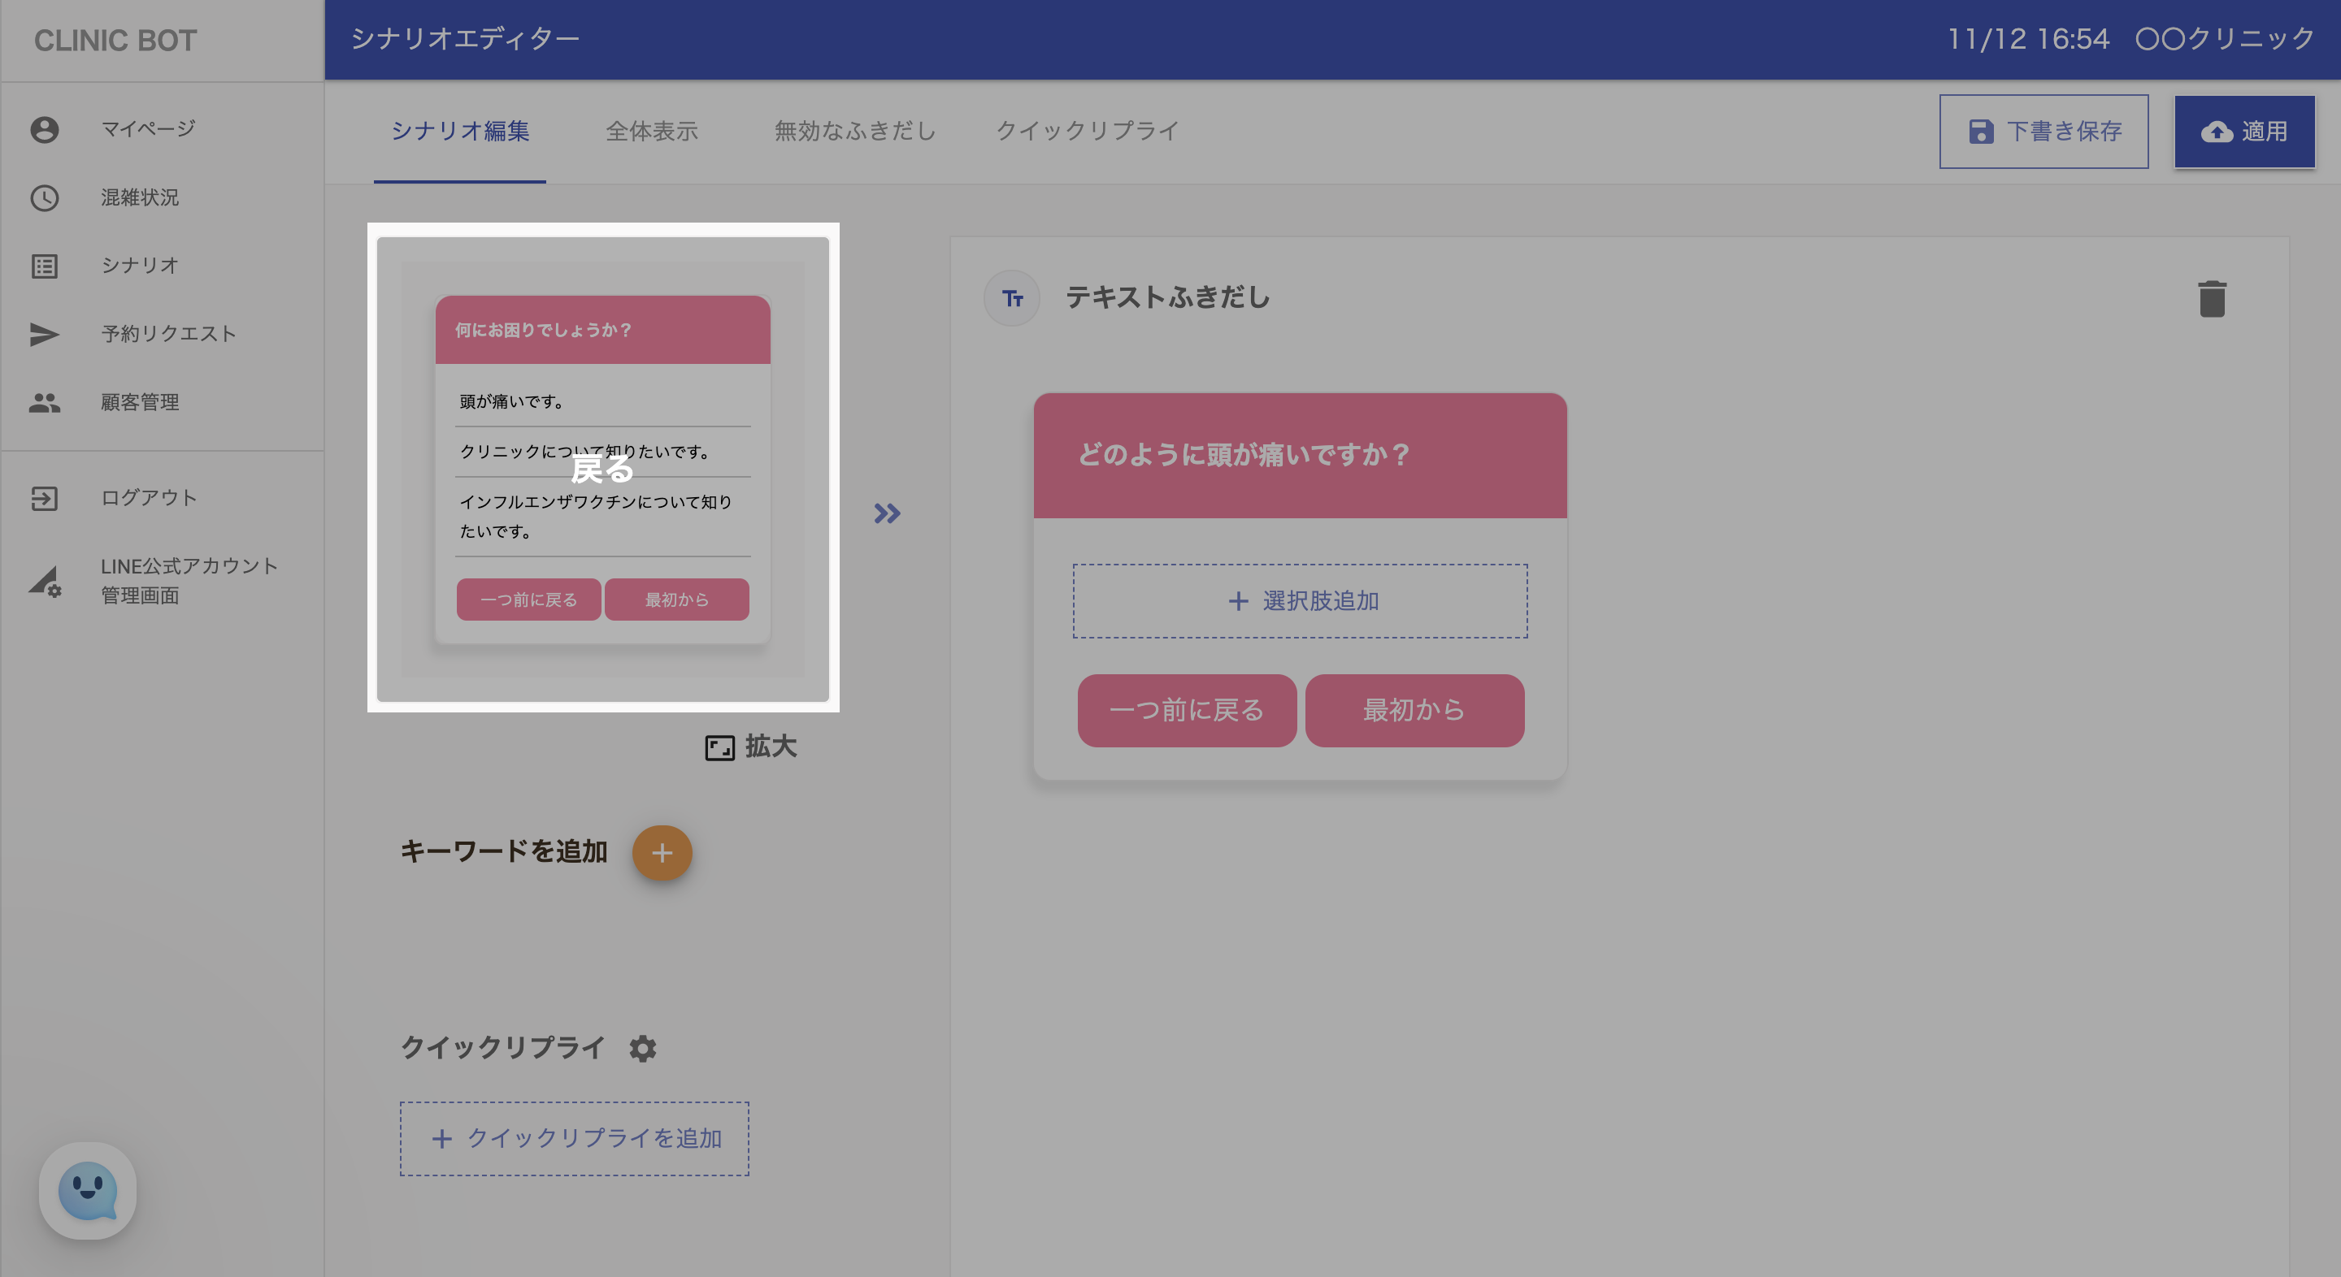Click クイックリプライを追加 button
The width and height of the screenshot is (2341, 1277).
pyautogui.click(x=575, y=1138)
